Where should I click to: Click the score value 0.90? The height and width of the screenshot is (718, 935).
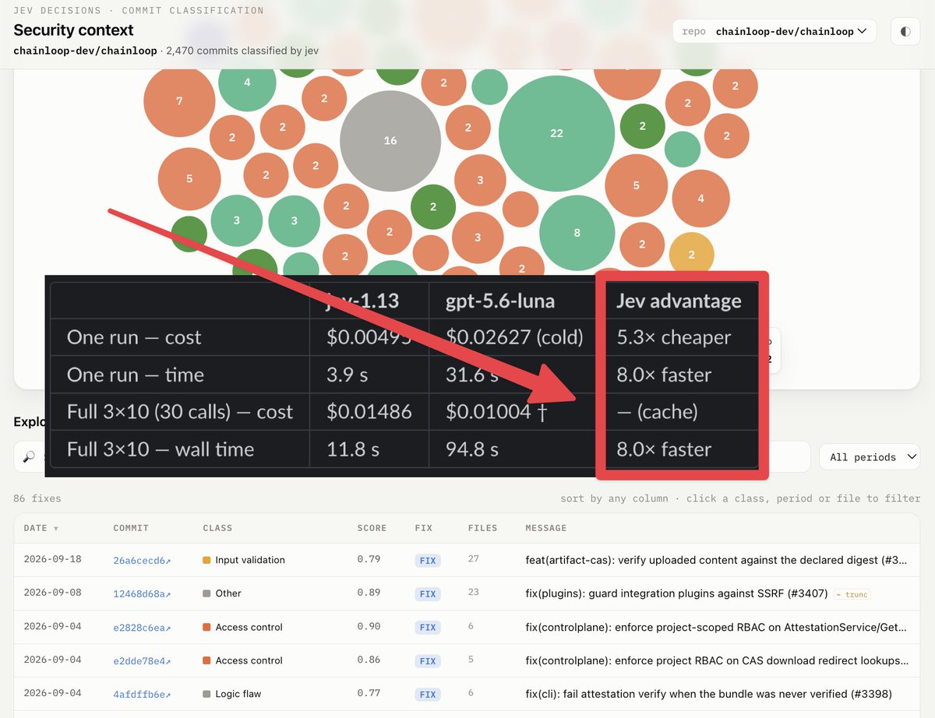pos(369,626)
